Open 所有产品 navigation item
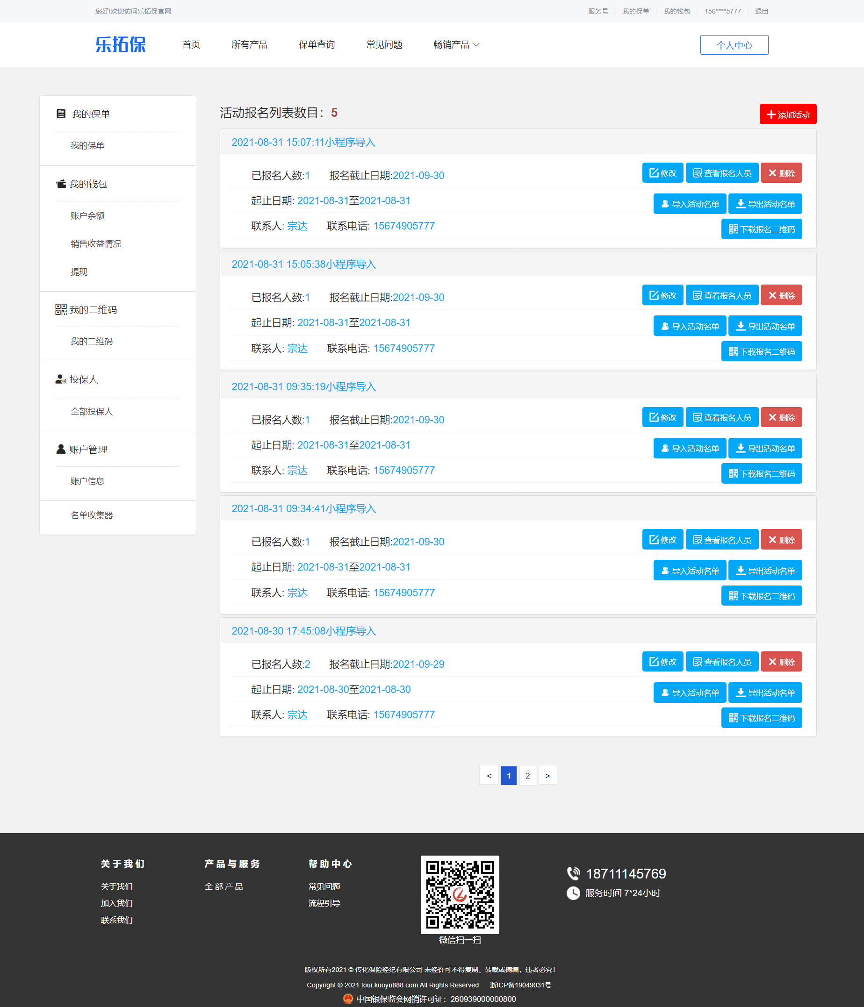Image resolution: width=864 pixels, height=1007 pixels. 249,45
